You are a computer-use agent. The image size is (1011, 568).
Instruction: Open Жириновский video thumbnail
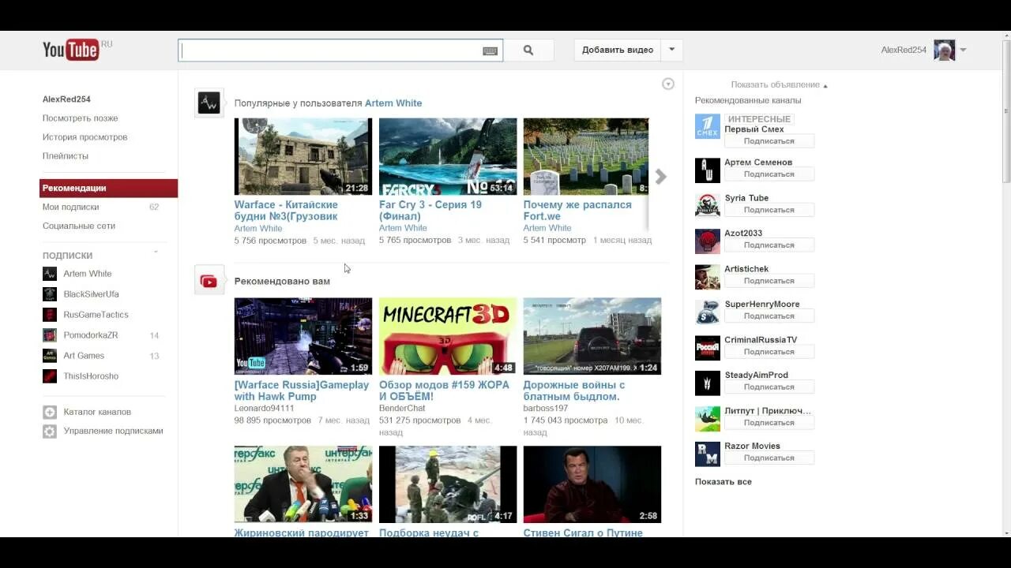(303, 484)
